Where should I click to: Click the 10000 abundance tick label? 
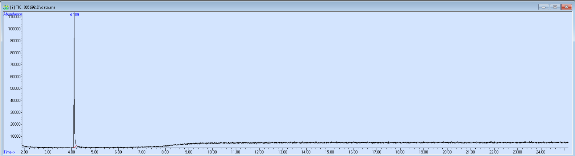pyautogui.click(x=15, y=136)
